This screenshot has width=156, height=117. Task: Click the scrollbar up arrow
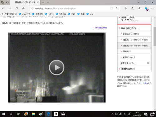click(x=155, y=18)
